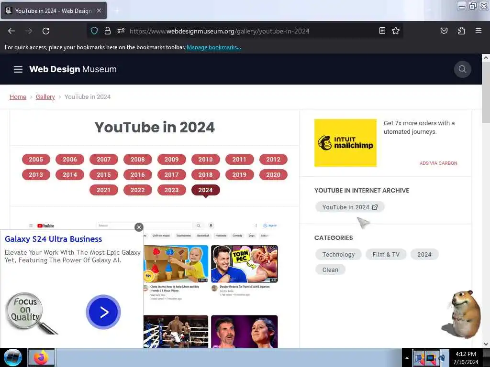Click the Web Design Museum logo text

coord(73,69)
